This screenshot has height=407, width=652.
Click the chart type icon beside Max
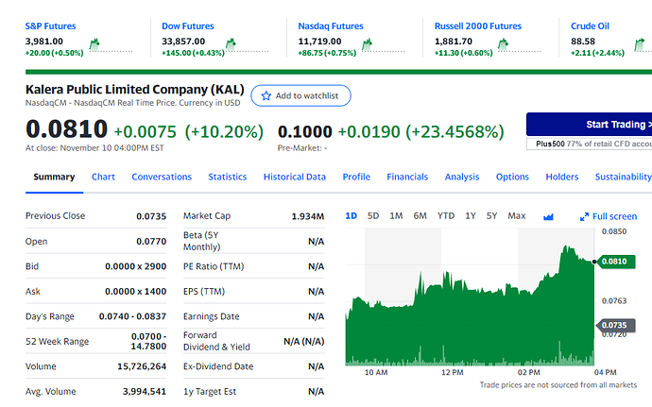pos(548,216)
